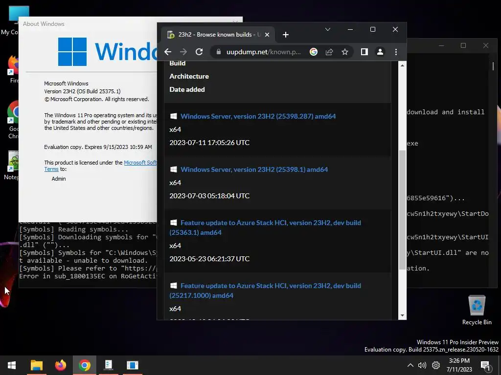Share this page icon in address bar
This screenshot has width=501, height=375.
pyautogui.click(x=329, y=52)
